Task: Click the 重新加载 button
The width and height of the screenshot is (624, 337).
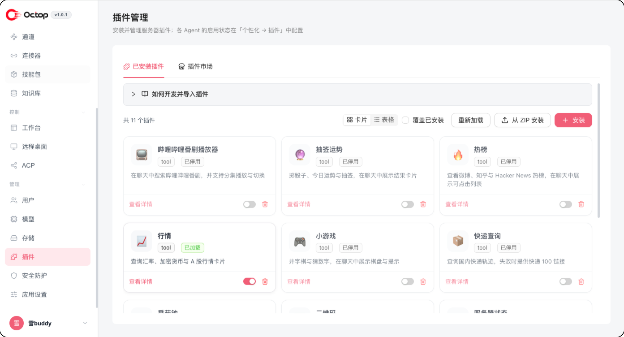Action: click(x=471, y=120)
